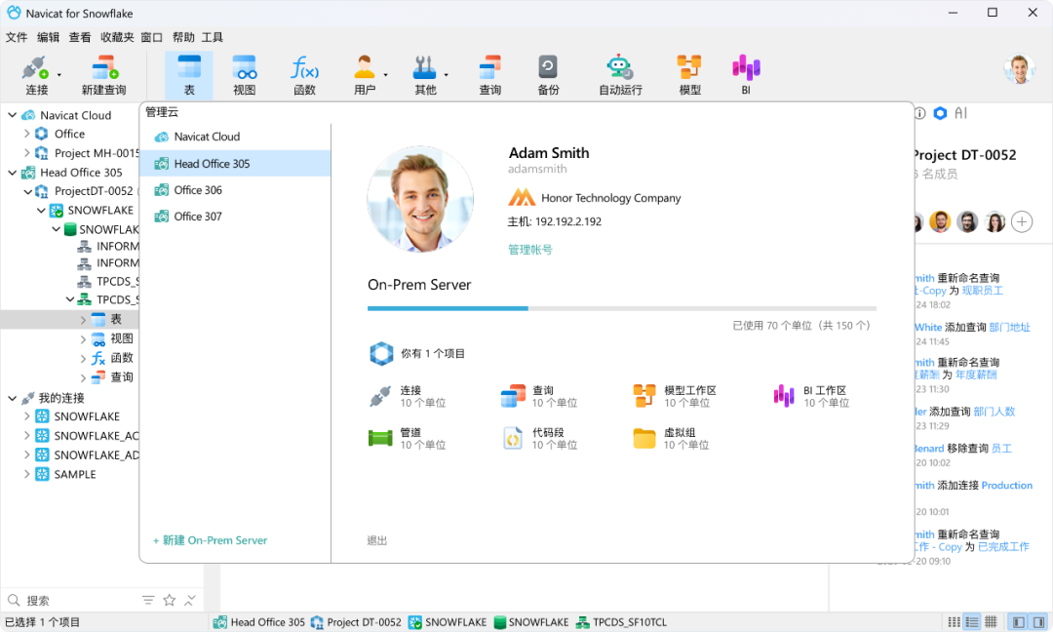1053x632 pixels.
Task: Open the Others dropdown arrow
Action: 446,74
